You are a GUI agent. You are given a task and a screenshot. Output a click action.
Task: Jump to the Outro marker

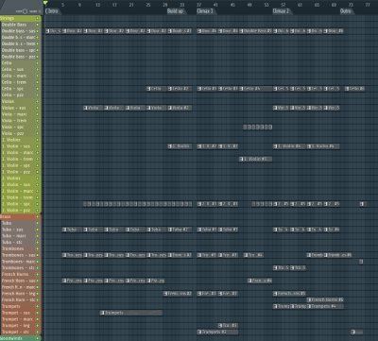[x=346, y=11]
